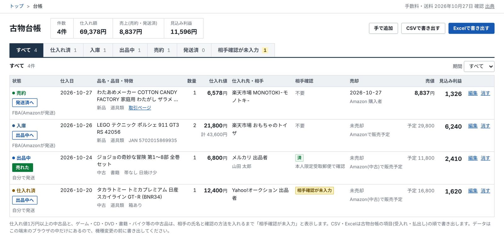Click the 仕入日 column header

click(x=67, y=81)
